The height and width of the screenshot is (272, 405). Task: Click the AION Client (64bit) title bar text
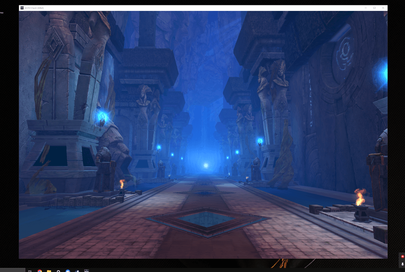tap(35, 8)
